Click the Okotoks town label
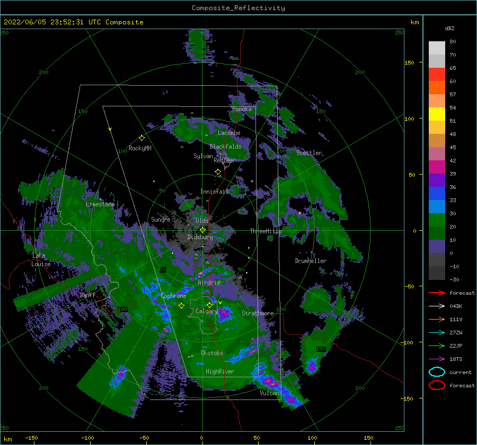 [212, 353]
